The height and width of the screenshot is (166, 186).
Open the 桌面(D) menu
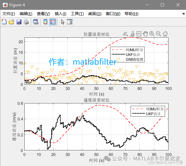coord(95,14)
